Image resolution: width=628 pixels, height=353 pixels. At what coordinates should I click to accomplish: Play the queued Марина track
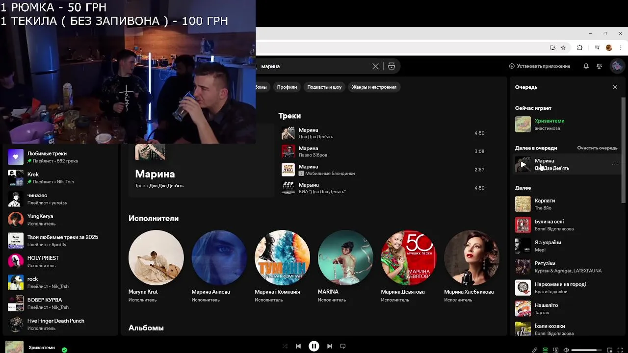coord(523,164)
